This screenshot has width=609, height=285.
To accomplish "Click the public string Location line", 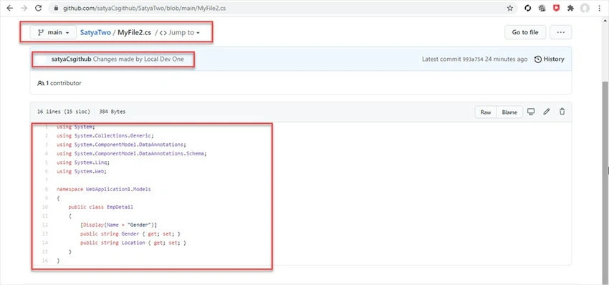I will tap(133, 243).
